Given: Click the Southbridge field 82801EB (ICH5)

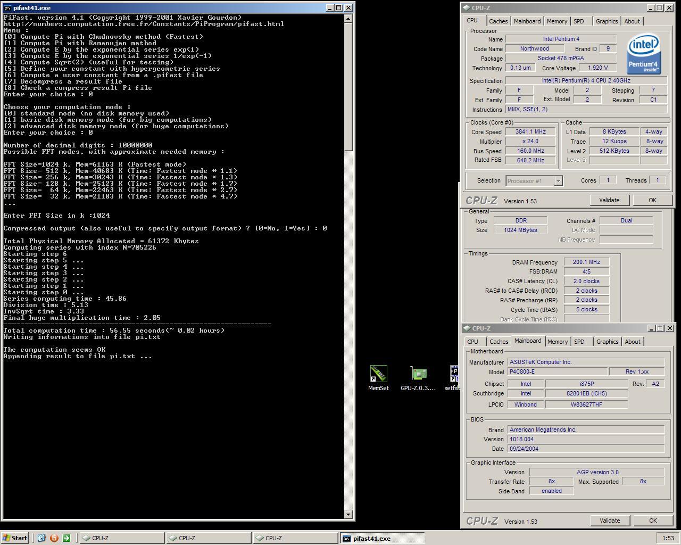Looking at the screenshot, I should (x=587, y=394).
